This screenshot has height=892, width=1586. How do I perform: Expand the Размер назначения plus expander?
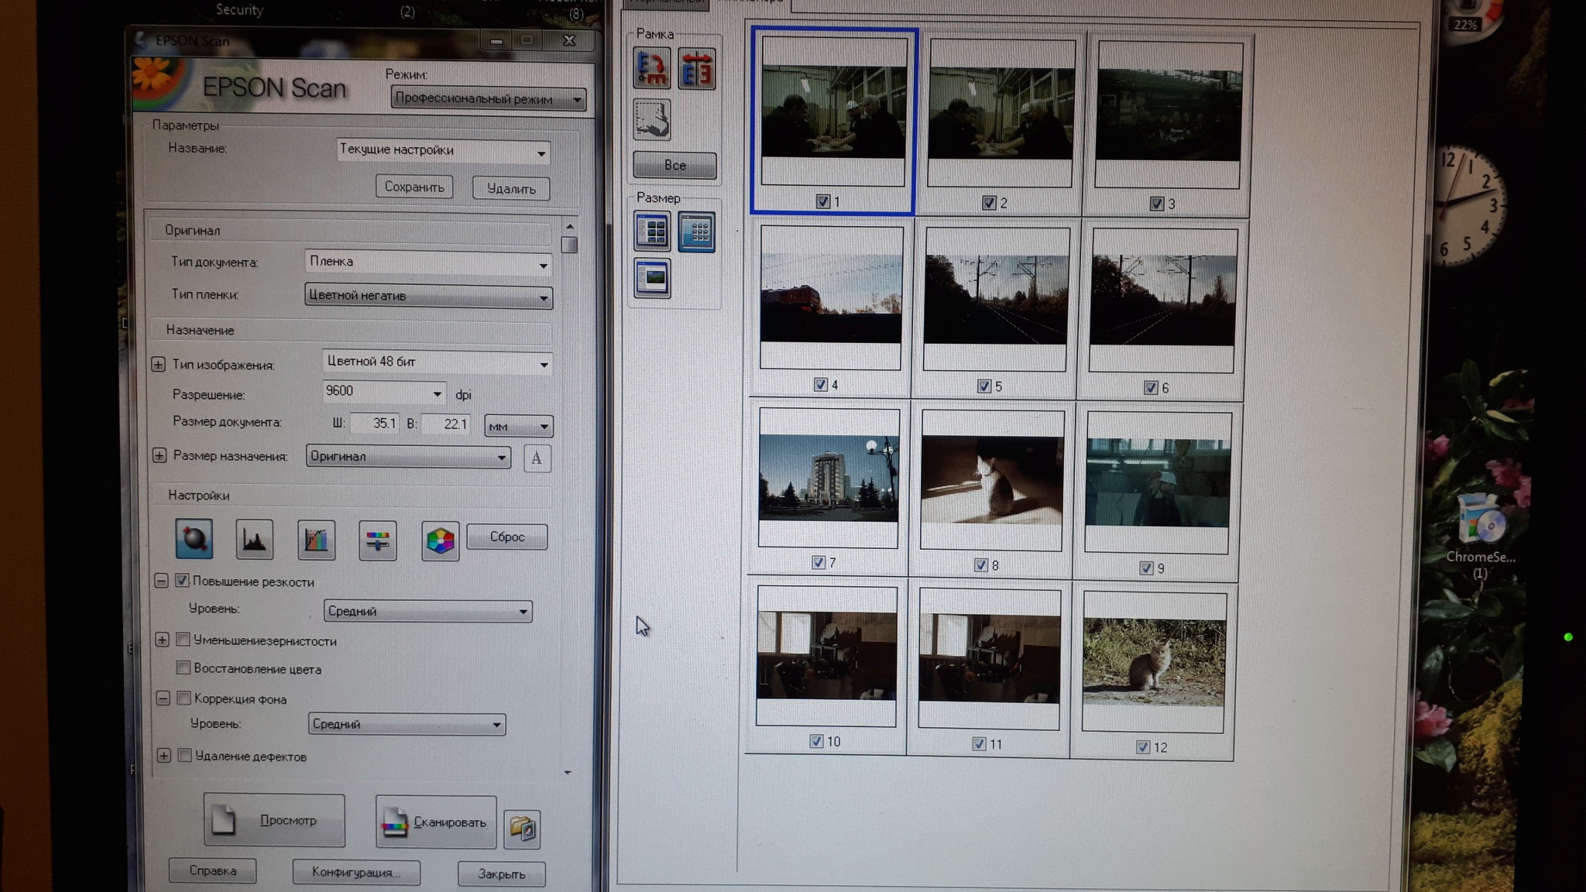(x=160, y=455)
